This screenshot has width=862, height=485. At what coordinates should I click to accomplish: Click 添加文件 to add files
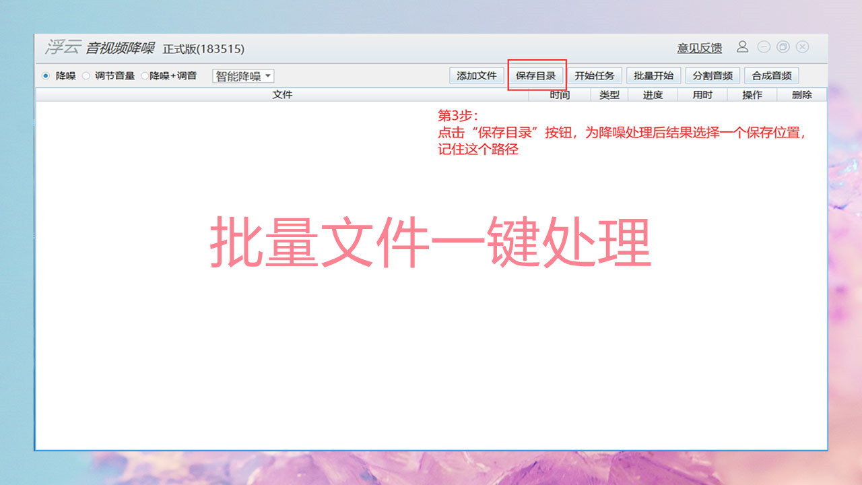click(x=475, y=75)
